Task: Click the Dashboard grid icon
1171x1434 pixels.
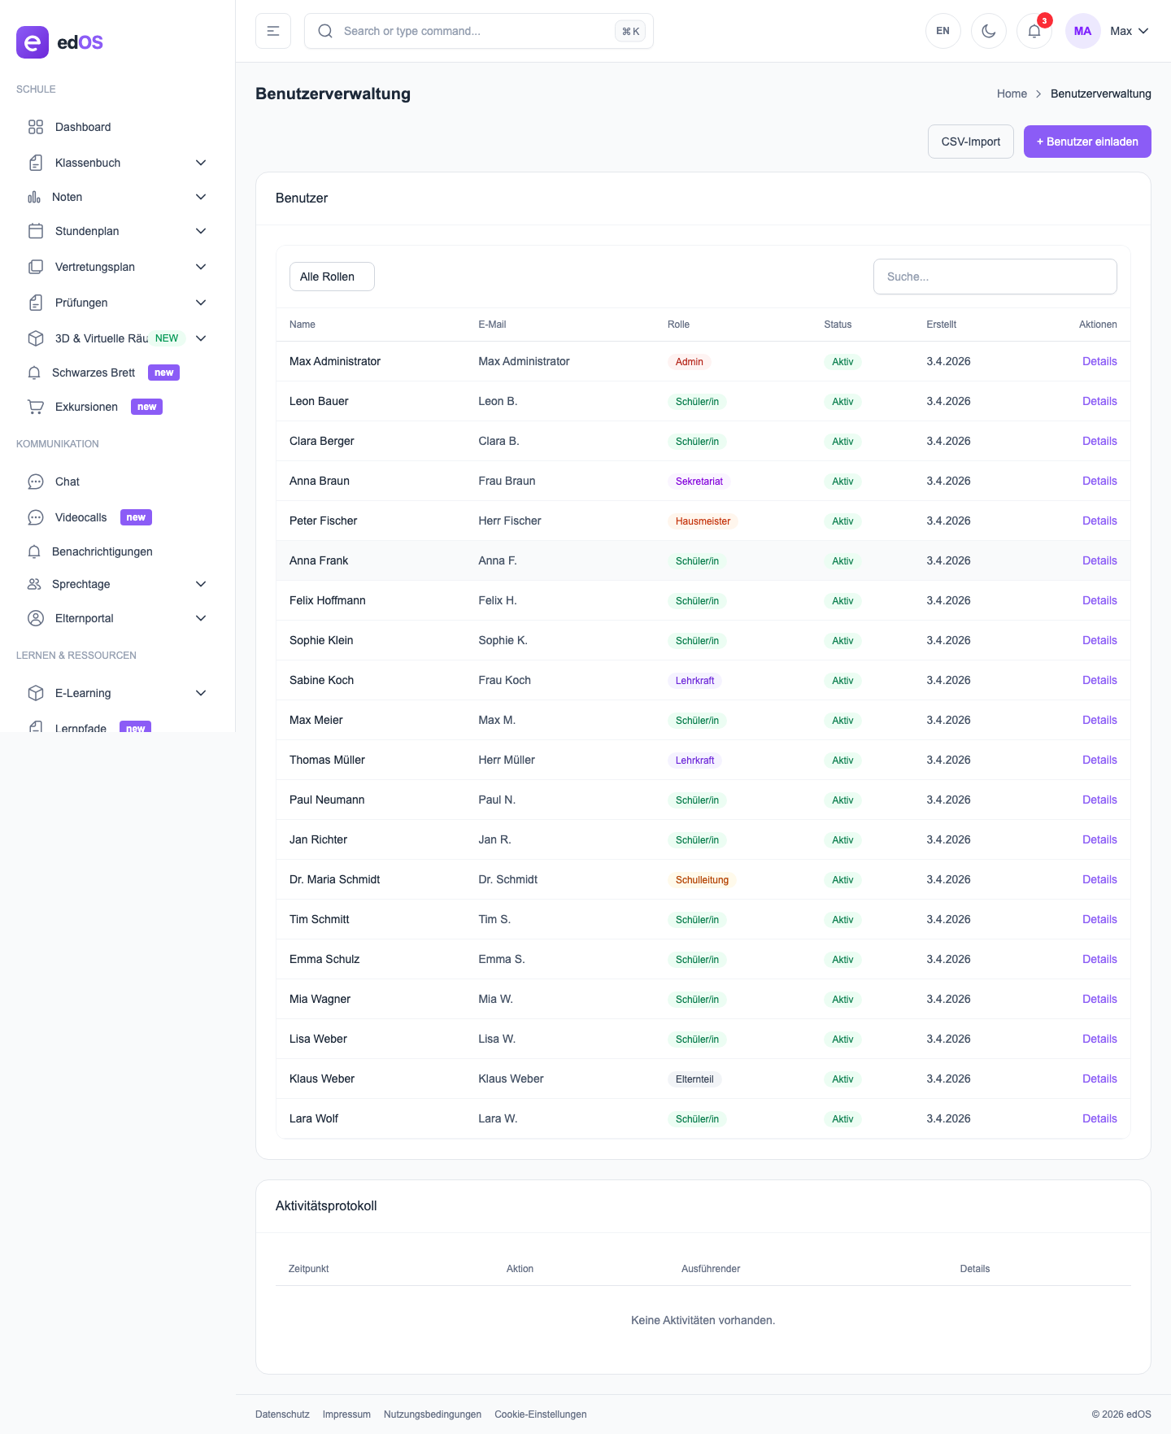Action: point(36,127)
